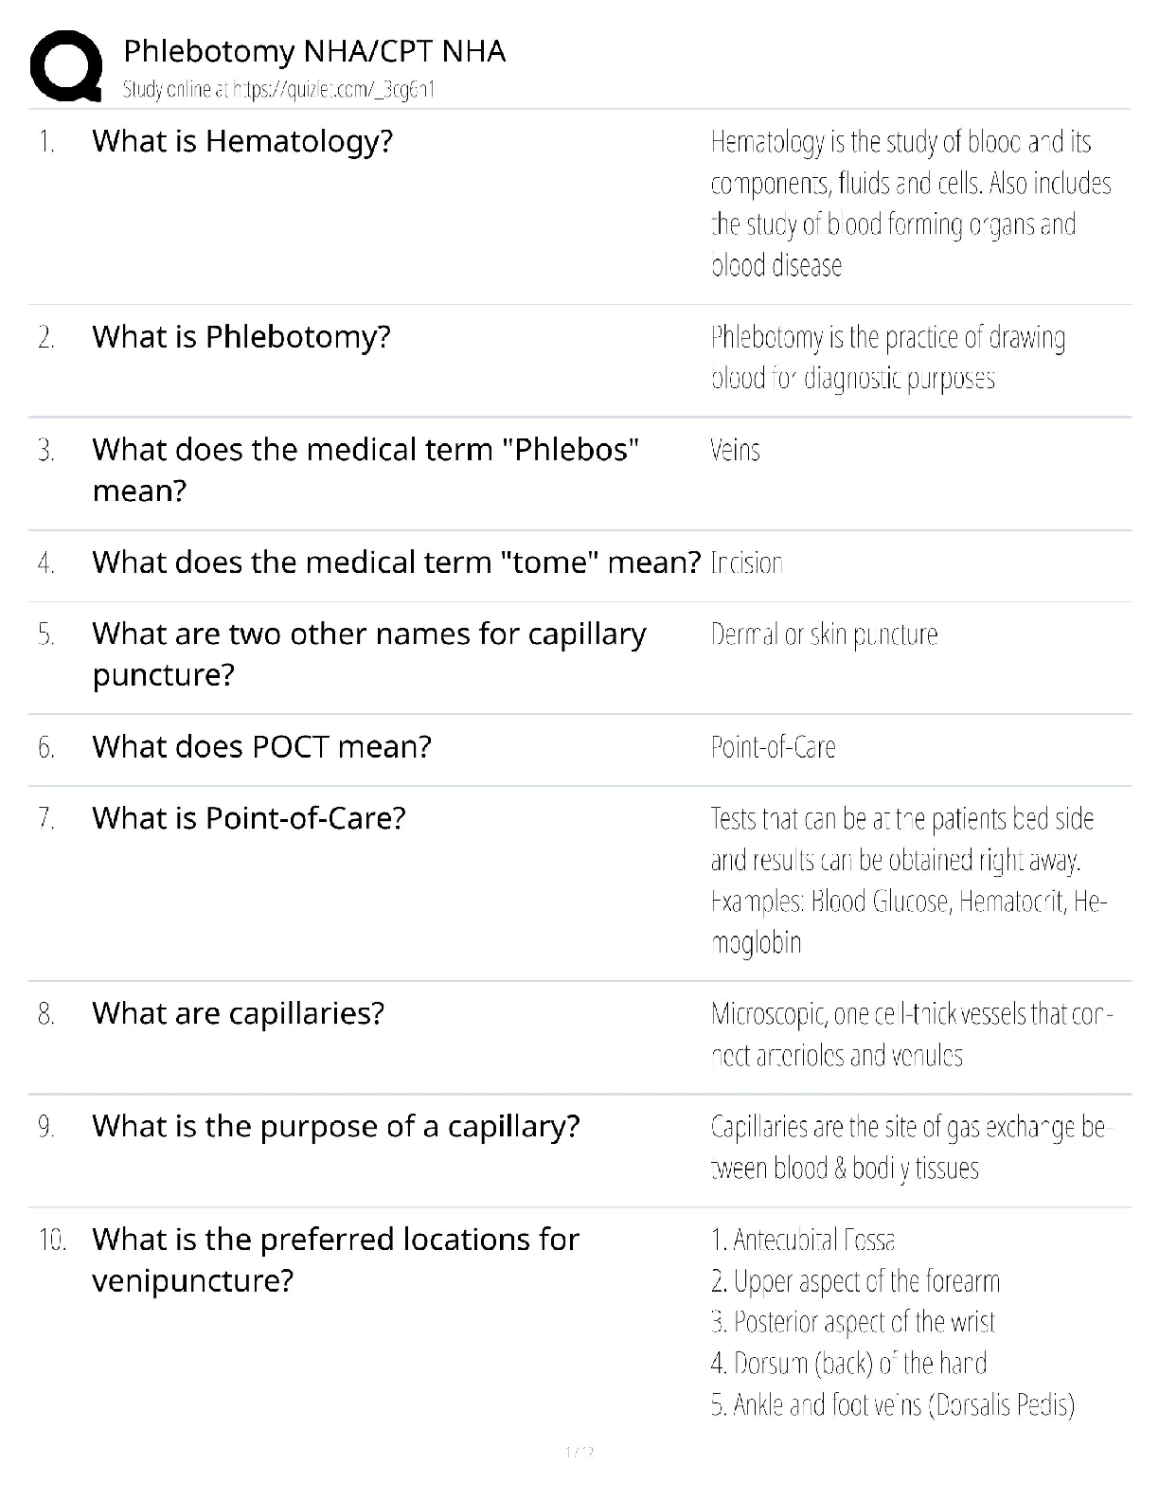The height and width of the screenshot is (1500, 1159).
Task: Click the Phlebotomy practice definition answer
Action: (887, 358)
